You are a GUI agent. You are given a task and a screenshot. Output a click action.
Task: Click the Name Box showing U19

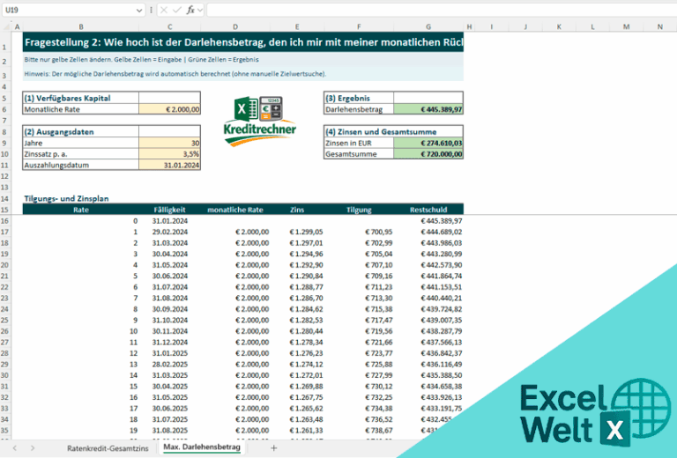pyautogui.click(x=69, y=10)
